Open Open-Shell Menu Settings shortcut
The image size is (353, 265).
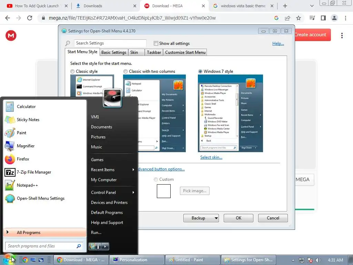[45, 198]
